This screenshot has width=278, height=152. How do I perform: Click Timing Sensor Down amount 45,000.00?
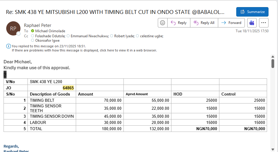(113, 117)
